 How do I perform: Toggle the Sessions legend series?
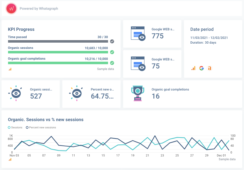point(15,127)
